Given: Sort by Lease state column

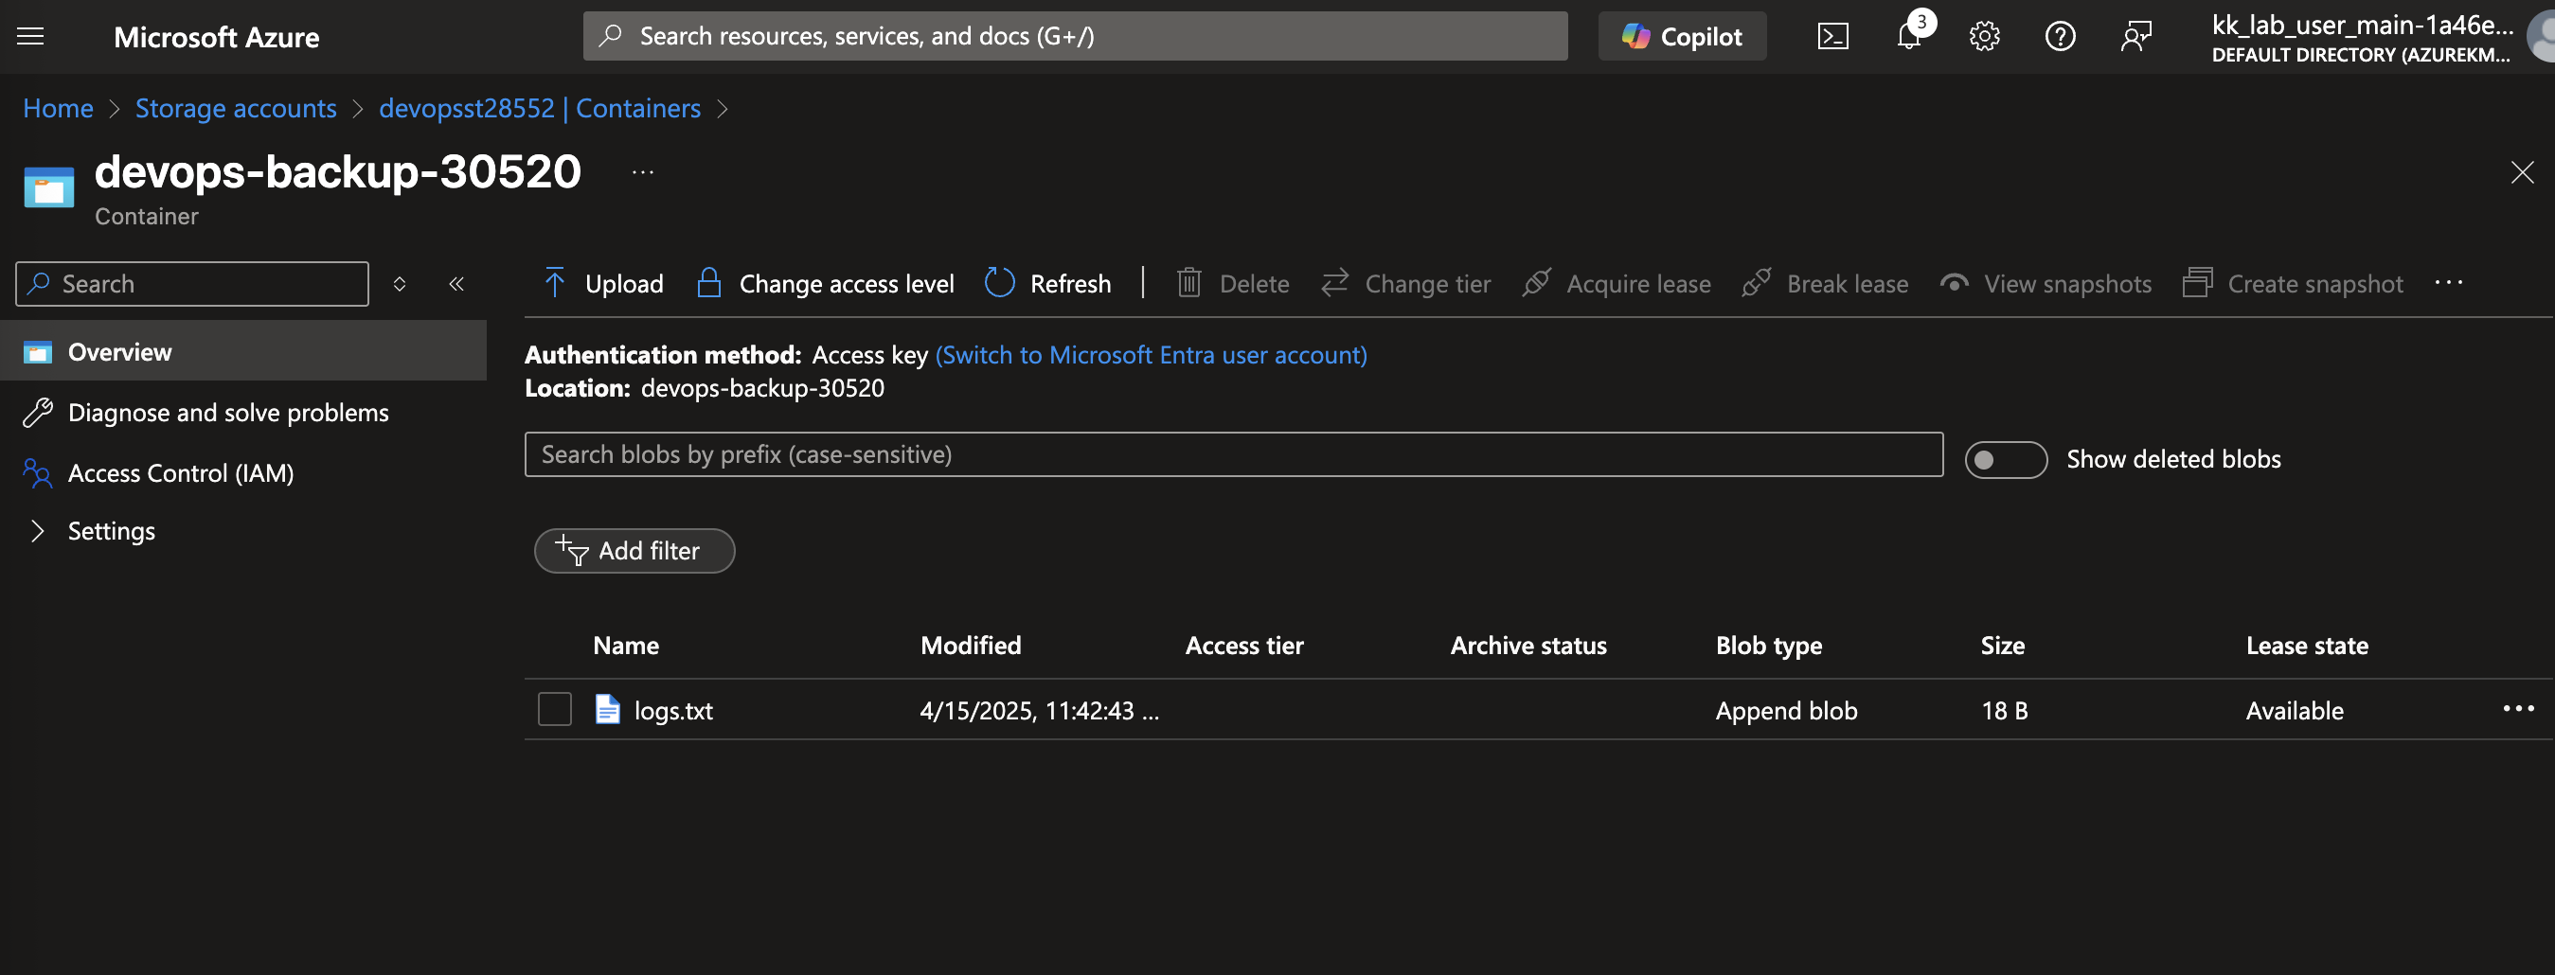Looking at the screenshot, I should tap(2307, 646).
